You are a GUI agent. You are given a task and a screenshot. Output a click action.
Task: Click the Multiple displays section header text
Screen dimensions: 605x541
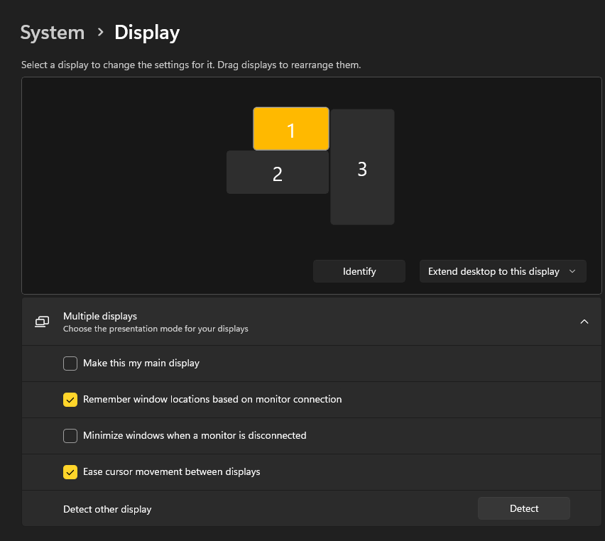pyautogui.click(x=100, y=316)
